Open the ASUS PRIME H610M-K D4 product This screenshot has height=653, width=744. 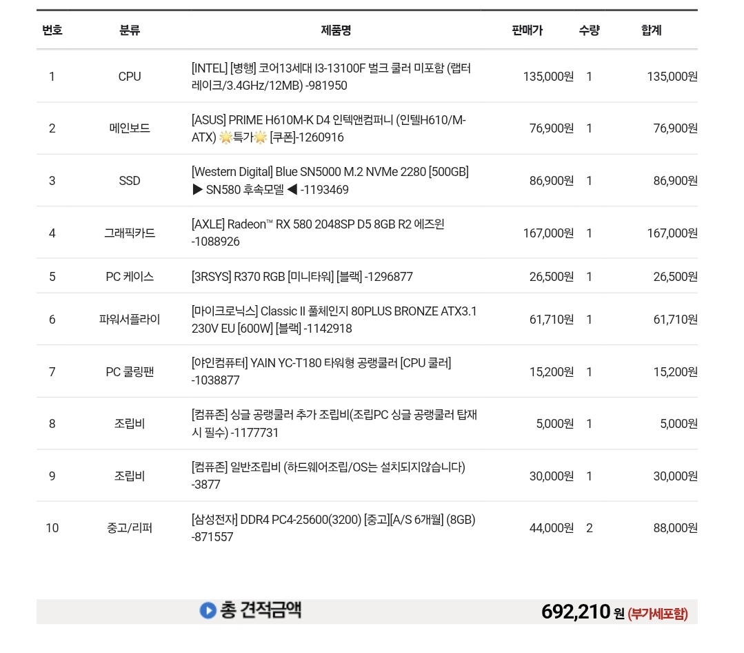[329, 128]
